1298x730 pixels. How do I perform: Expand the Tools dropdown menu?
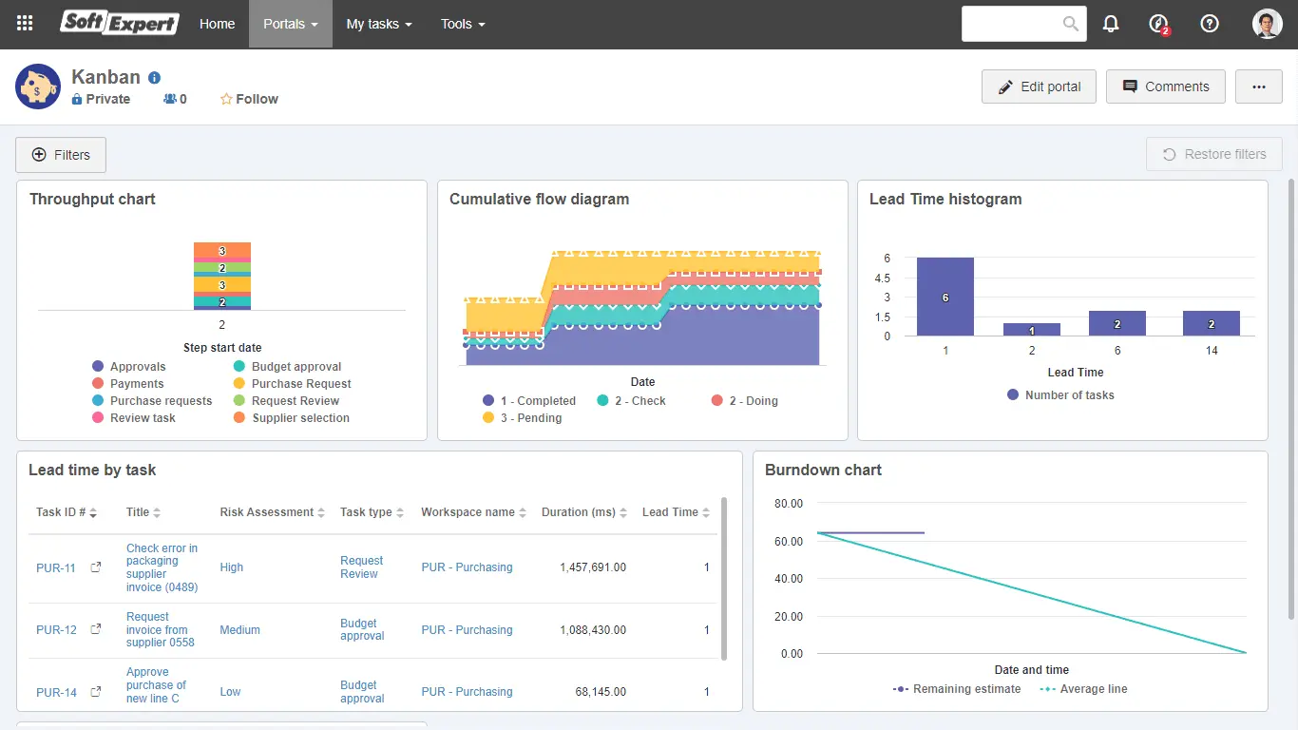click(x=463, y=24)
